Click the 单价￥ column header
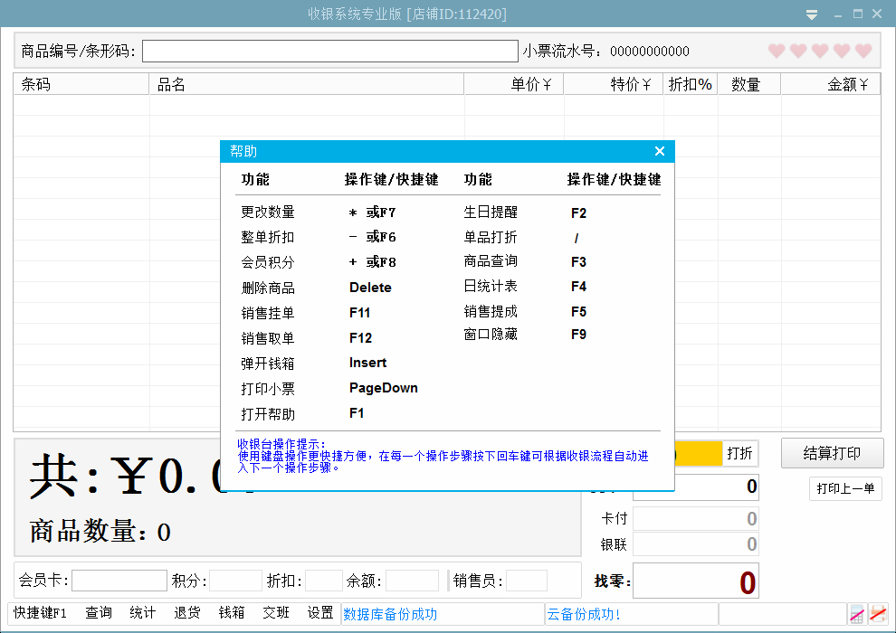This screenshot has height=633, width=896. click(514, 84)
